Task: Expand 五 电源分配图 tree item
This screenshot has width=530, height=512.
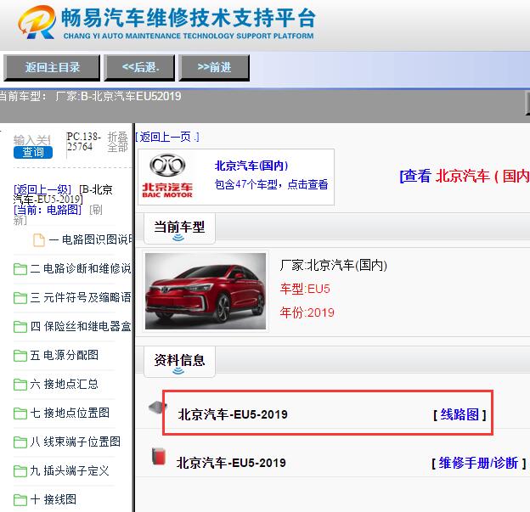Action: coord(65,355)
